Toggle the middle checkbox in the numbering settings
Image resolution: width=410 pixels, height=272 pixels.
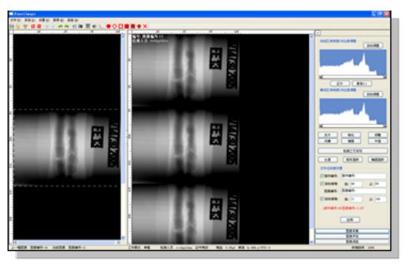322,184
